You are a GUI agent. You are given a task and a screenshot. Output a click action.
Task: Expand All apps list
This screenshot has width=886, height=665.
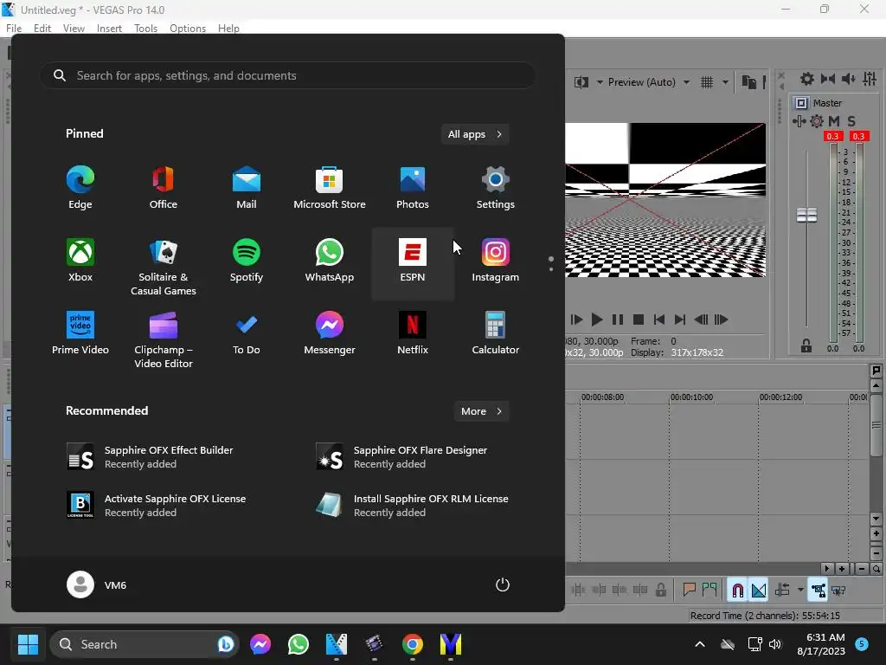click(475, 134)
